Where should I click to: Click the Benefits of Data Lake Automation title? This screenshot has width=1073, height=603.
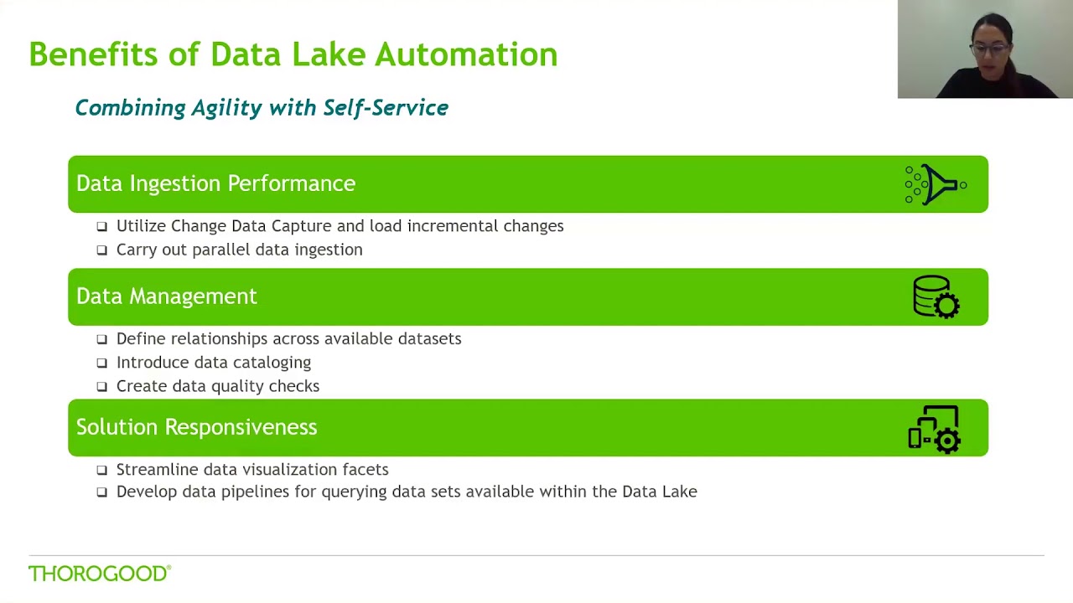(293, 54)
